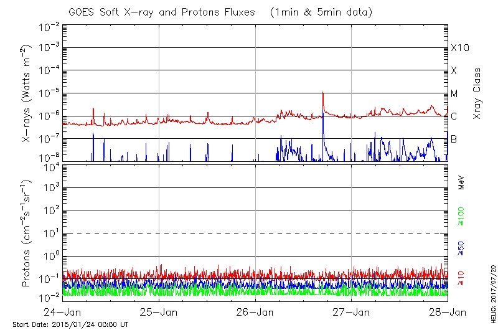Click the C flare class label
The width and height of the screenshot is (498, 330).
(x=454, y=116)
